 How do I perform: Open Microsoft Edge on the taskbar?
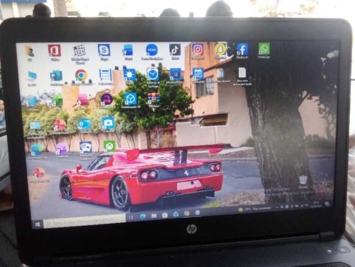(x=143, y=217)
